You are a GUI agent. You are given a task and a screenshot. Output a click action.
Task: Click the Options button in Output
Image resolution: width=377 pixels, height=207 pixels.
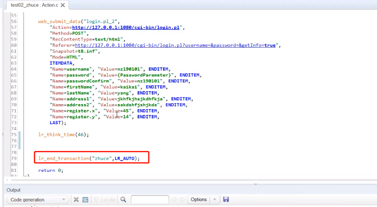[x=199, y=199]
